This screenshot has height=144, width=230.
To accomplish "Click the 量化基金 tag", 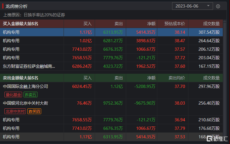I will [x=13, y=95].
